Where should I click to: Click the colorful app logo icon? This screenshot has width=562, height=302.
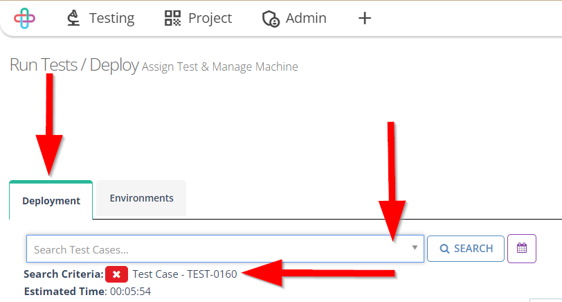pyautogui.click(x=25, y=19)
